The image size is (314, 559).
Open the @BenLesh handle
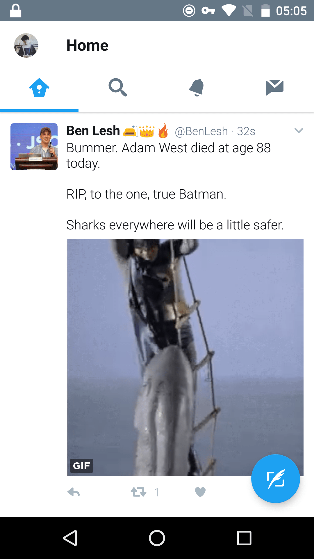coord(201,131)
